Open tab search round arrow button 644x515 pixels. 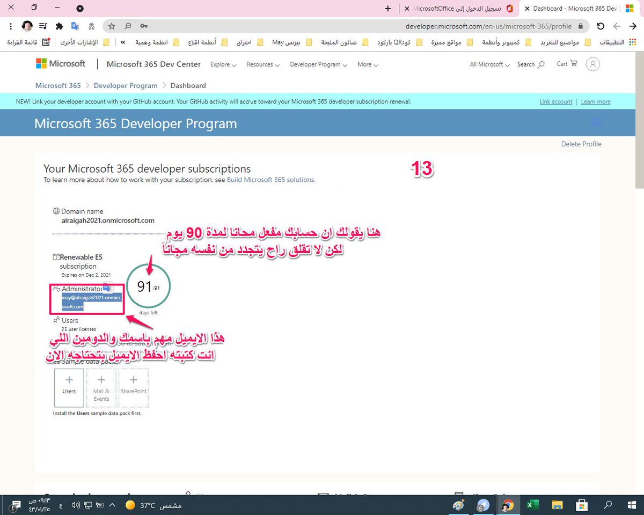80,9
